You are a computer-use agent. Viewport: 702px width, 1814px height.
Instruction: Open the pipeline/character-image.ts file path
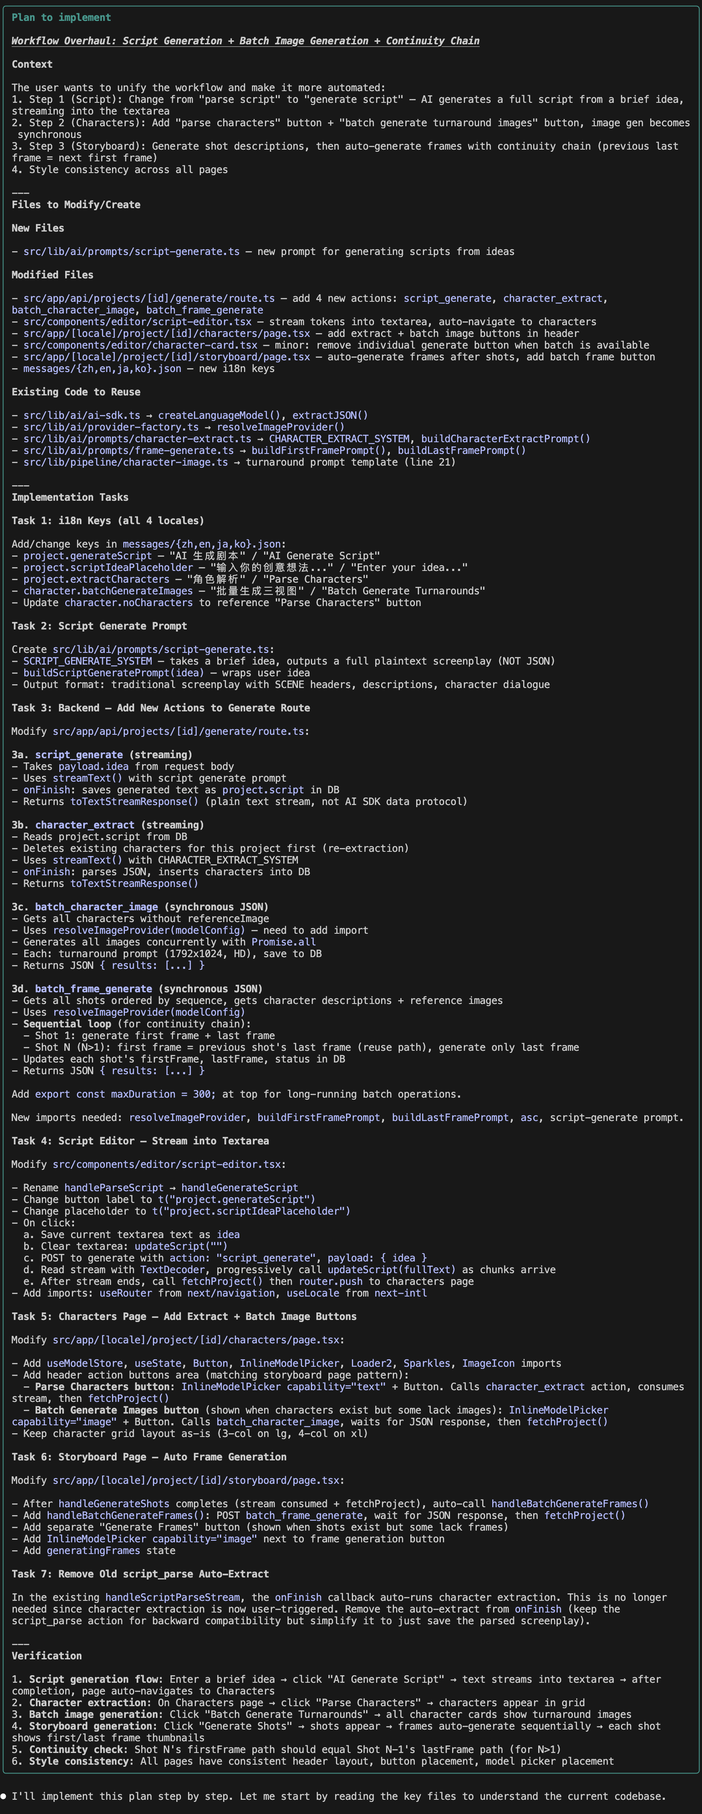[125, 462]
